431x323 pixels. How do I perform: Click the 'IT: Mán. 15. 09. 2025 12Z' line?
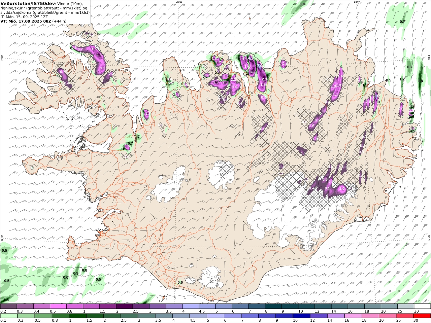[24, 16]
